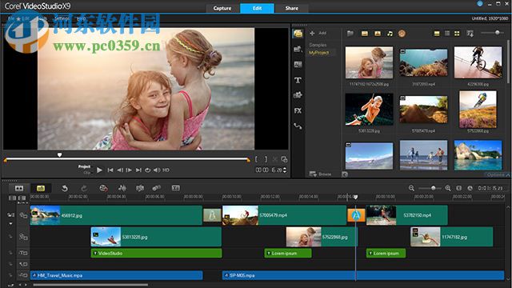Redo the last undone edit
Screen dimensions: 512x288
click(84, 188)
